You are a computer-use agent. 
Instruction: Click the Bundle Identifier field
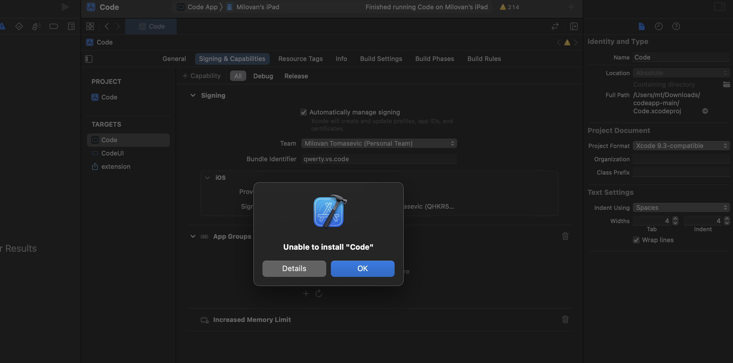coord(379,159)
